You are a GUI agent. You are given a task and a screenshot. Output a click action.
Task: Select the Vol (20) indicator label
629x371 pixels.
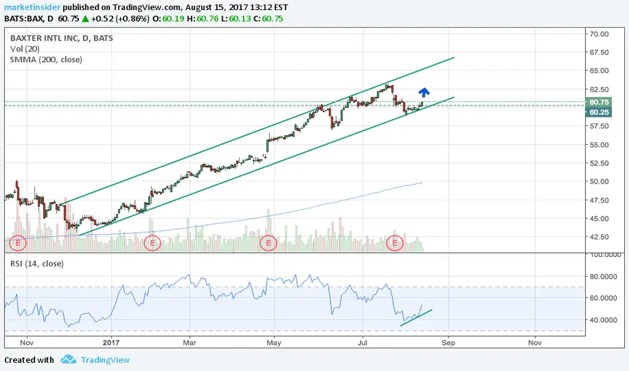tap(25, 49)
